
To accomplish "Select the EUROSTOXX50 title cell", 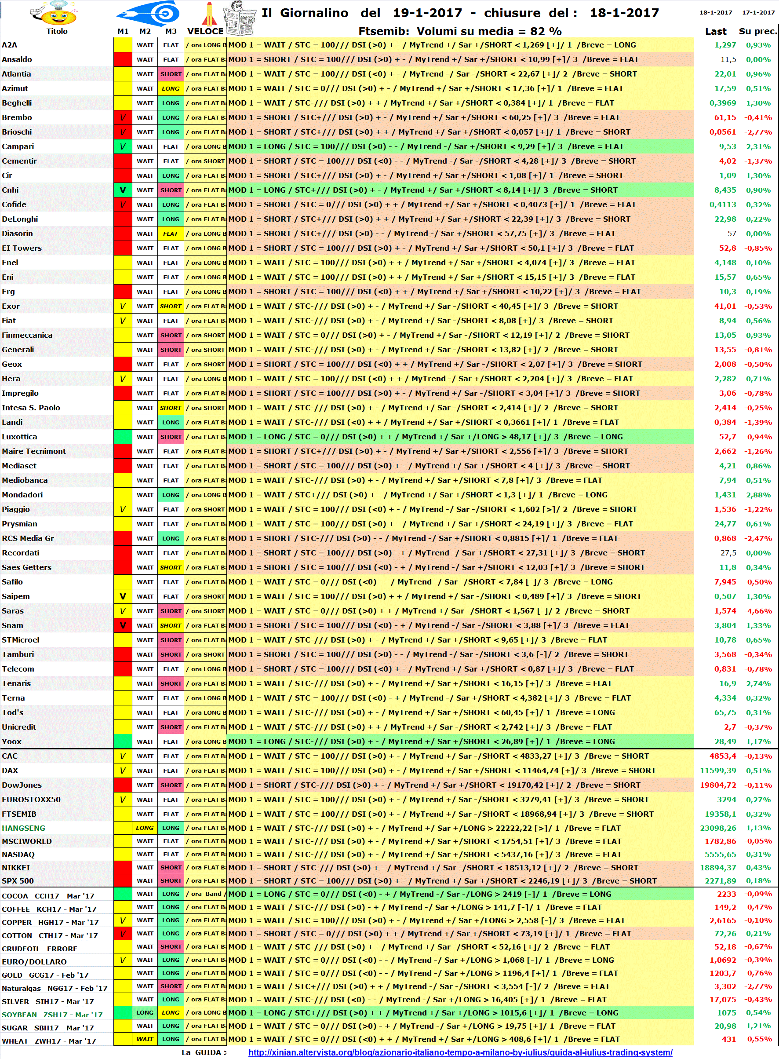I will (x=57, y=800).
